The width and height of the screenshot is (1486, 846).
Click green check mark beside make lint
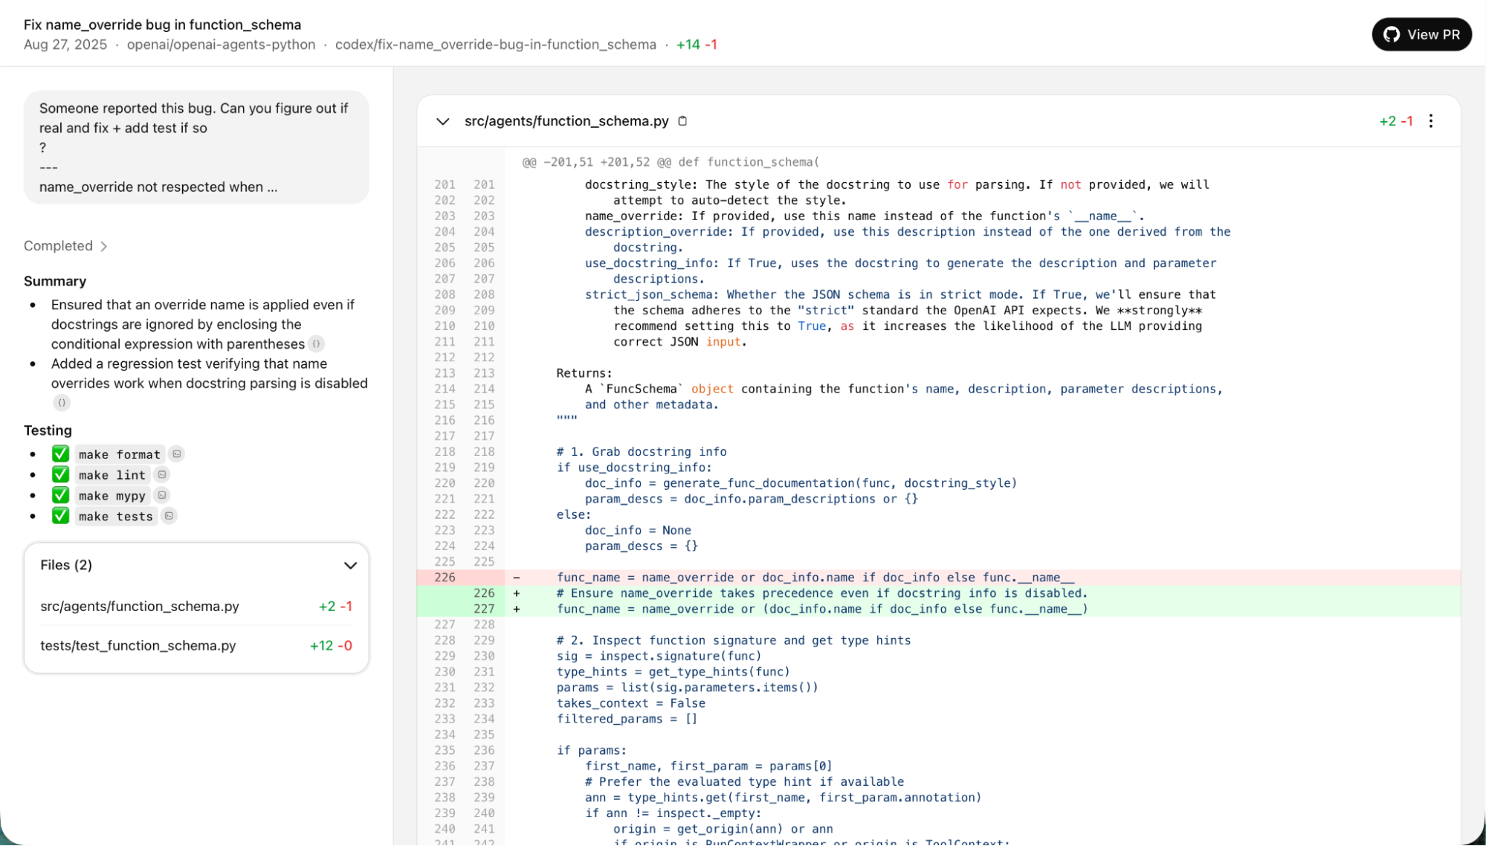tap(60, 474)
